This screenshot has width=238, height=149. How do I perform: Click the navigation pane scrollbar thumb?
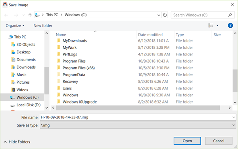pyautogui.click(x=47, y=81)
